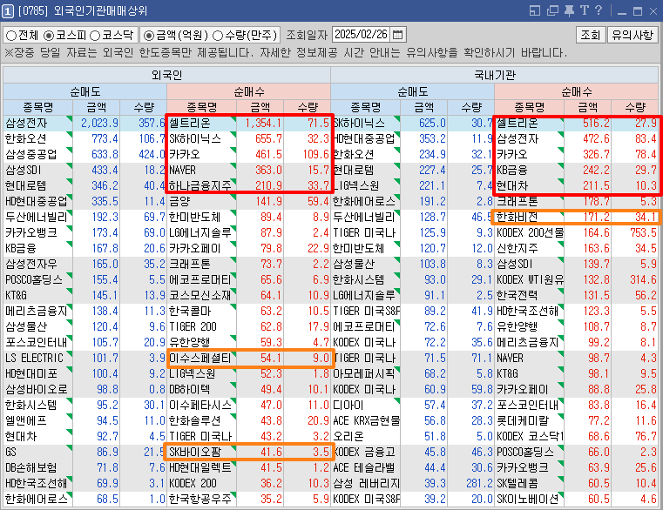663x510 pixels.
Task: Select 한화오션 in foreign net sell list
Action: pyautogui.click(x=25, y=138)
